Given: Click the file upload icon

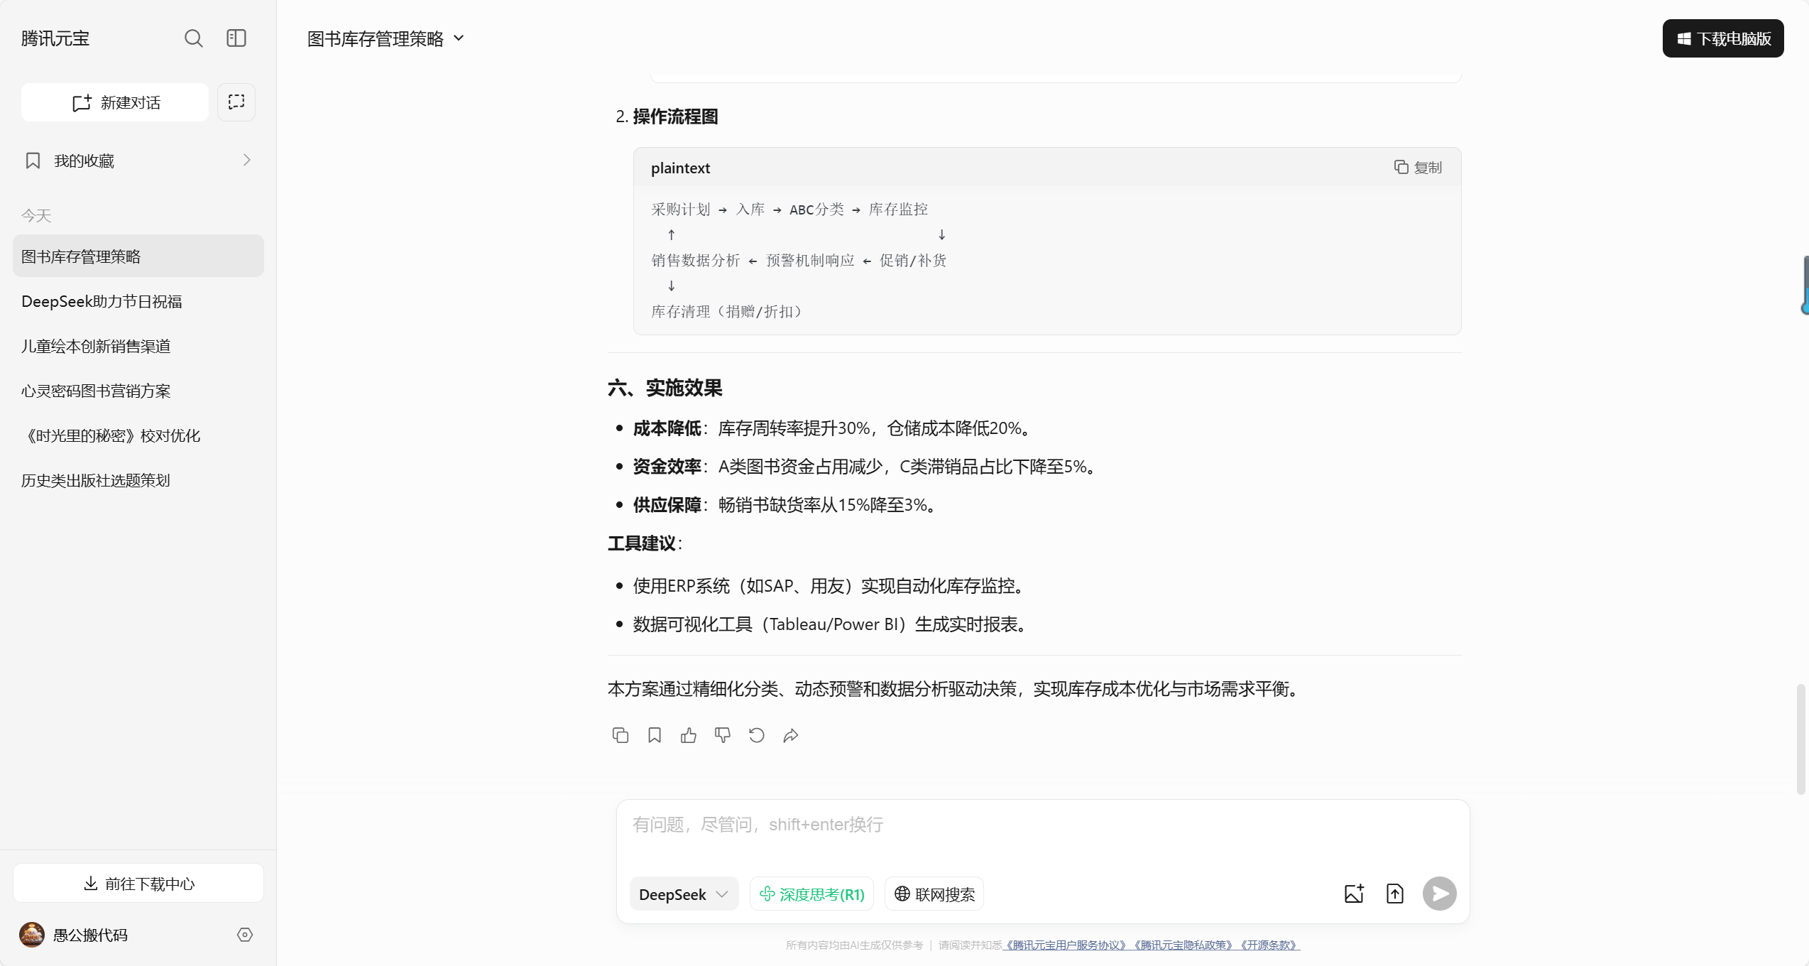Looking at the screenshot, I should [1395, 894].
